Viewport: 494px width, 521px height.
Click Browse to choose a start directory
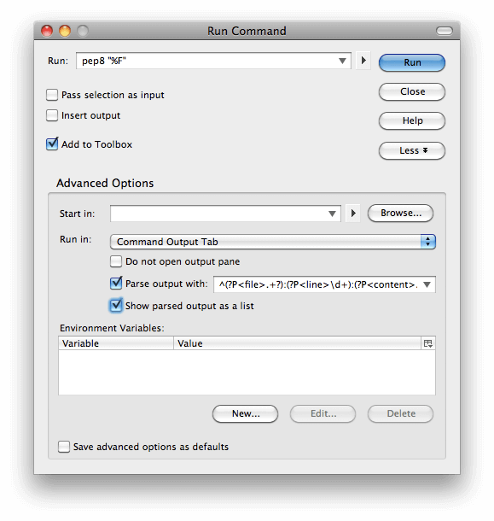(x=400, y=213)
